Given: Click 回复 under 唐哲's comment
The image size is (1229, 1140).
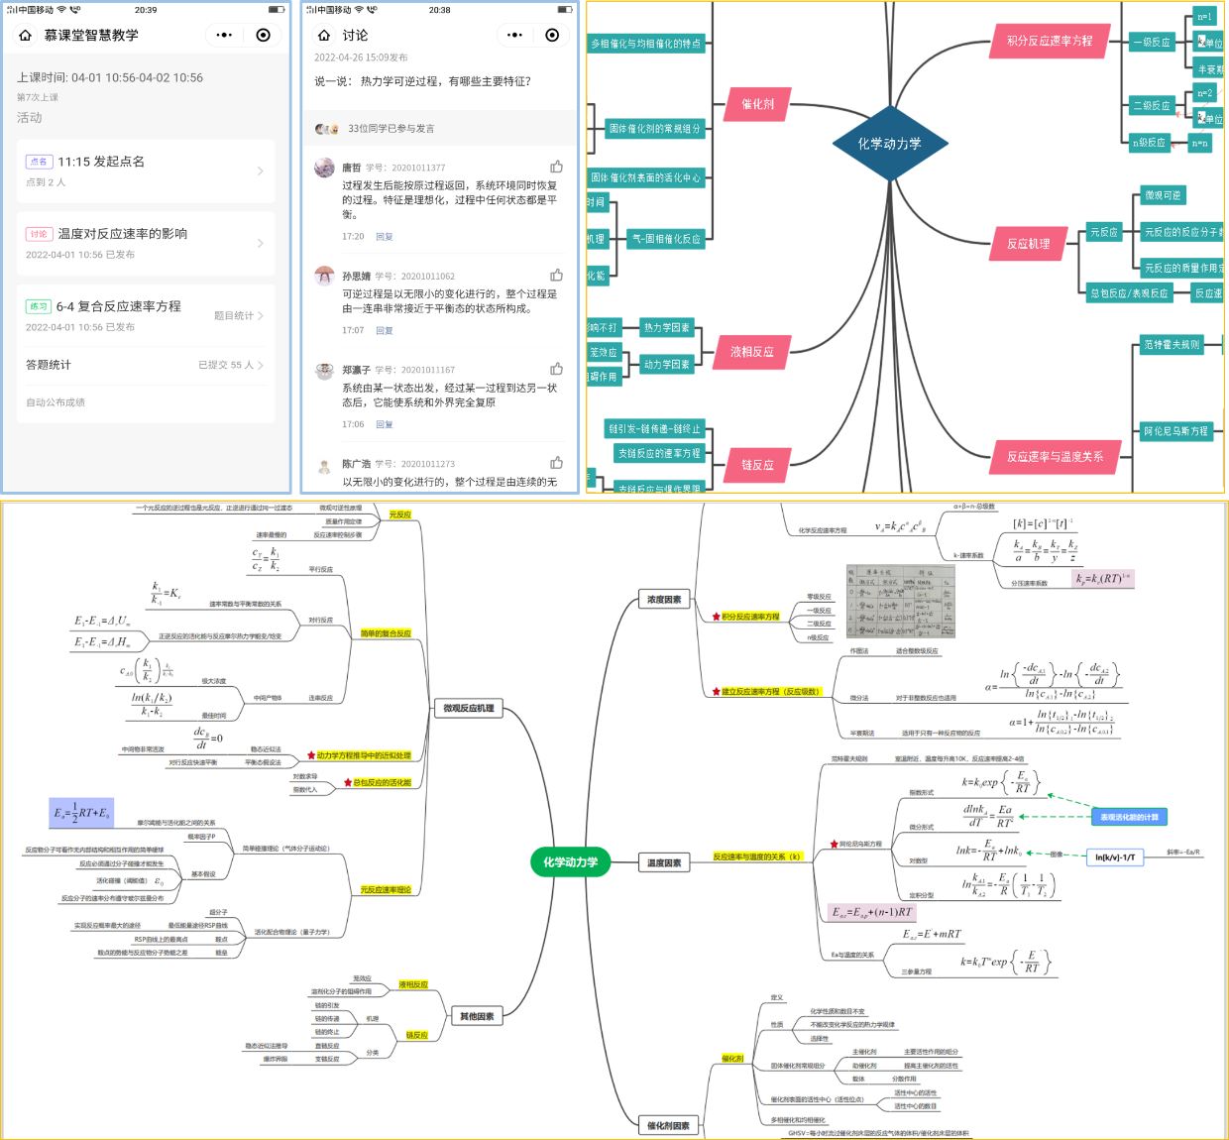Looking at the screenshot, I should coord(385,237).
